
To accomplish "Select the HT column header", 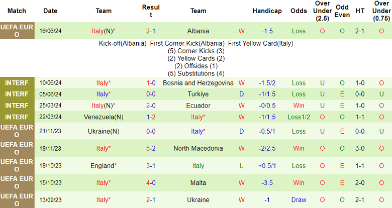I will pos(360,11).
